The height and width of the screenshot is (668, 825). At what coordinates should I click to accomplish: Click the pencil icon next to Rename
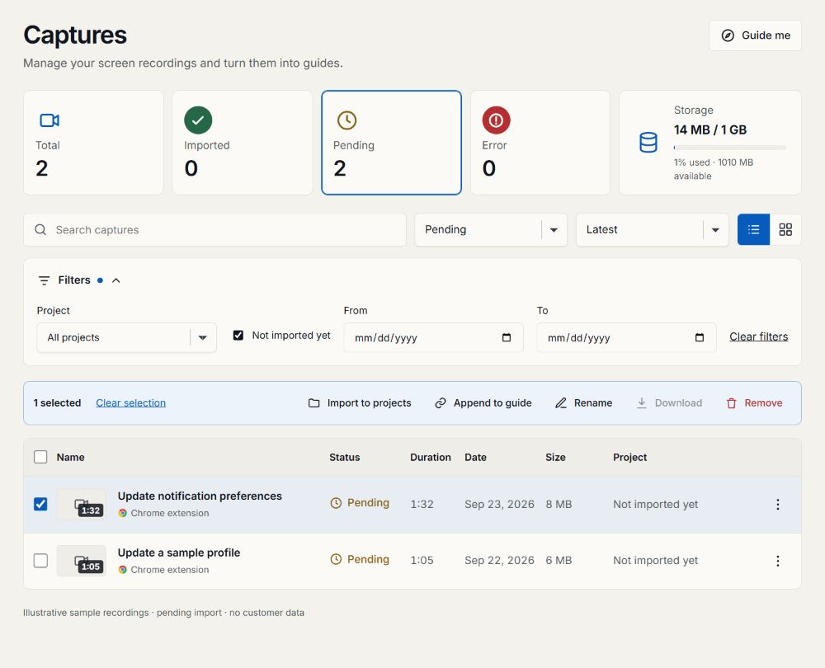point(561,403)
